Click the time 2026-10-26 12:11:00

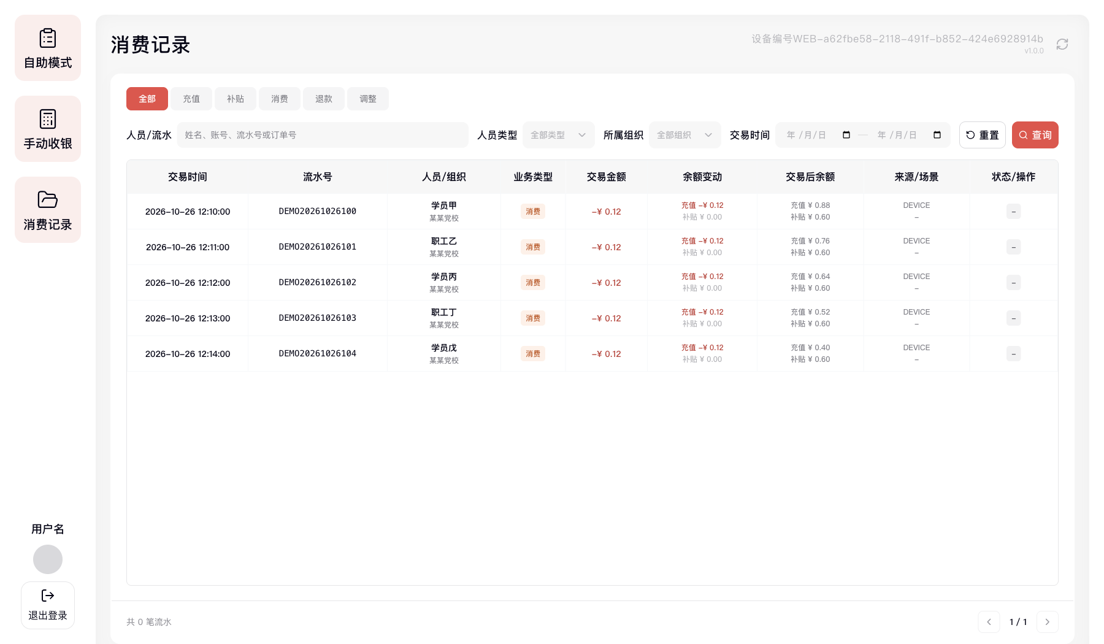[x=188, y=247]
